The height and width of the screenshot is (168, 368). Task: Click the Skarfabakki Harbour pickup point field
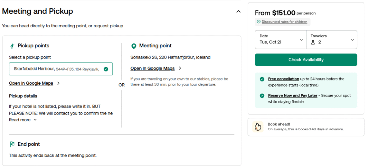57,69
